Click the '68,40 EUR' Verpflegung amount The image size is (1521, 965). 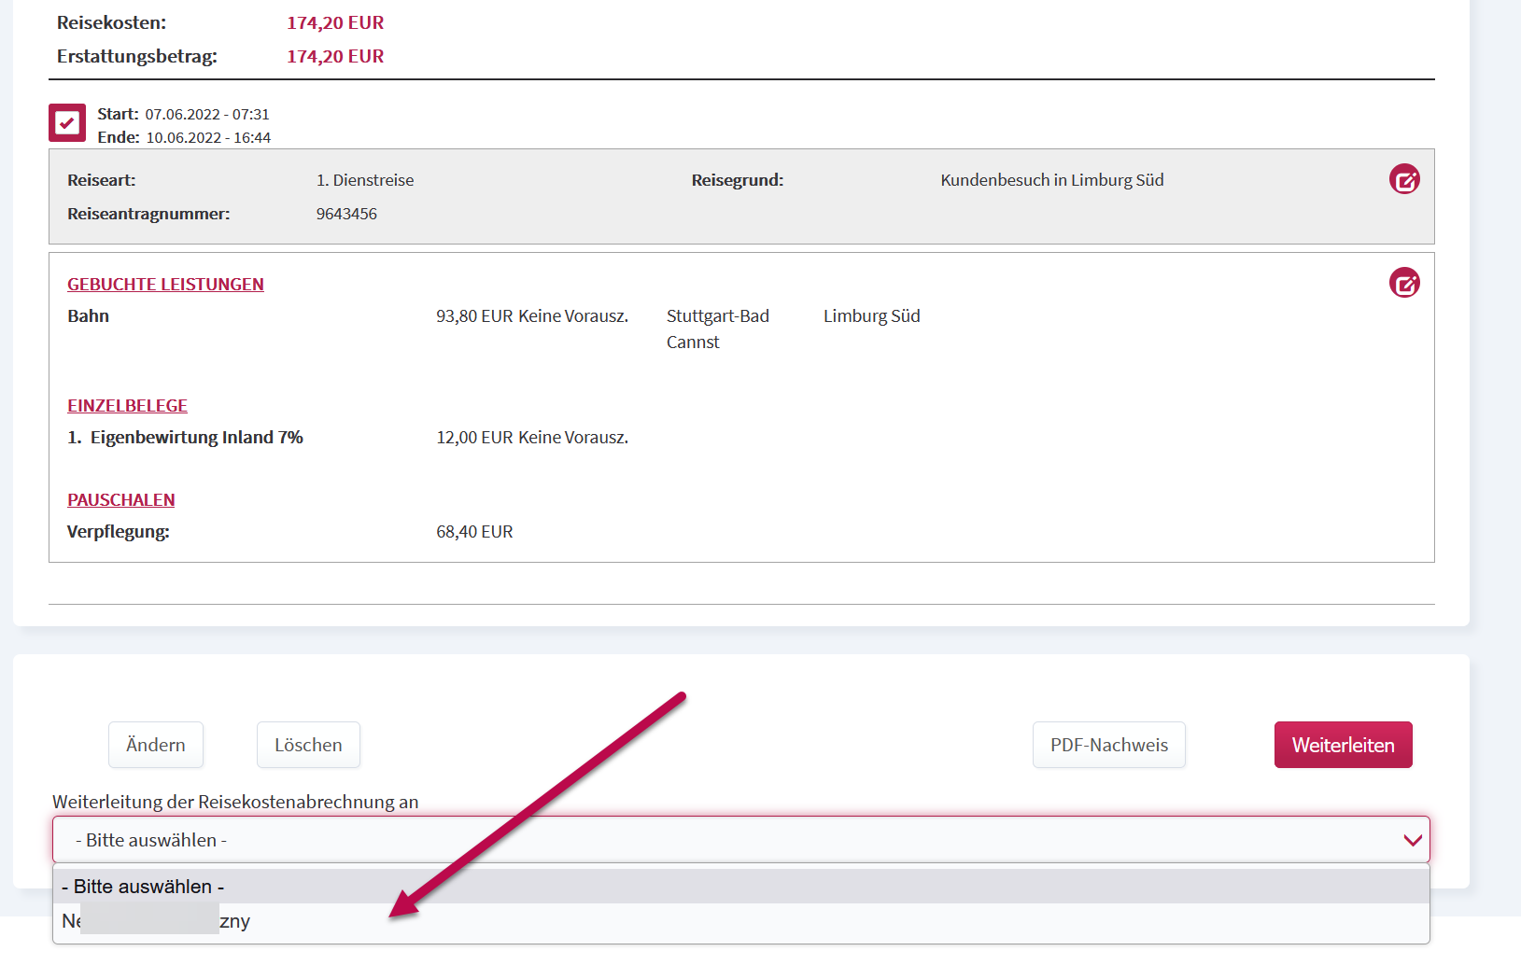click(474, 532)
